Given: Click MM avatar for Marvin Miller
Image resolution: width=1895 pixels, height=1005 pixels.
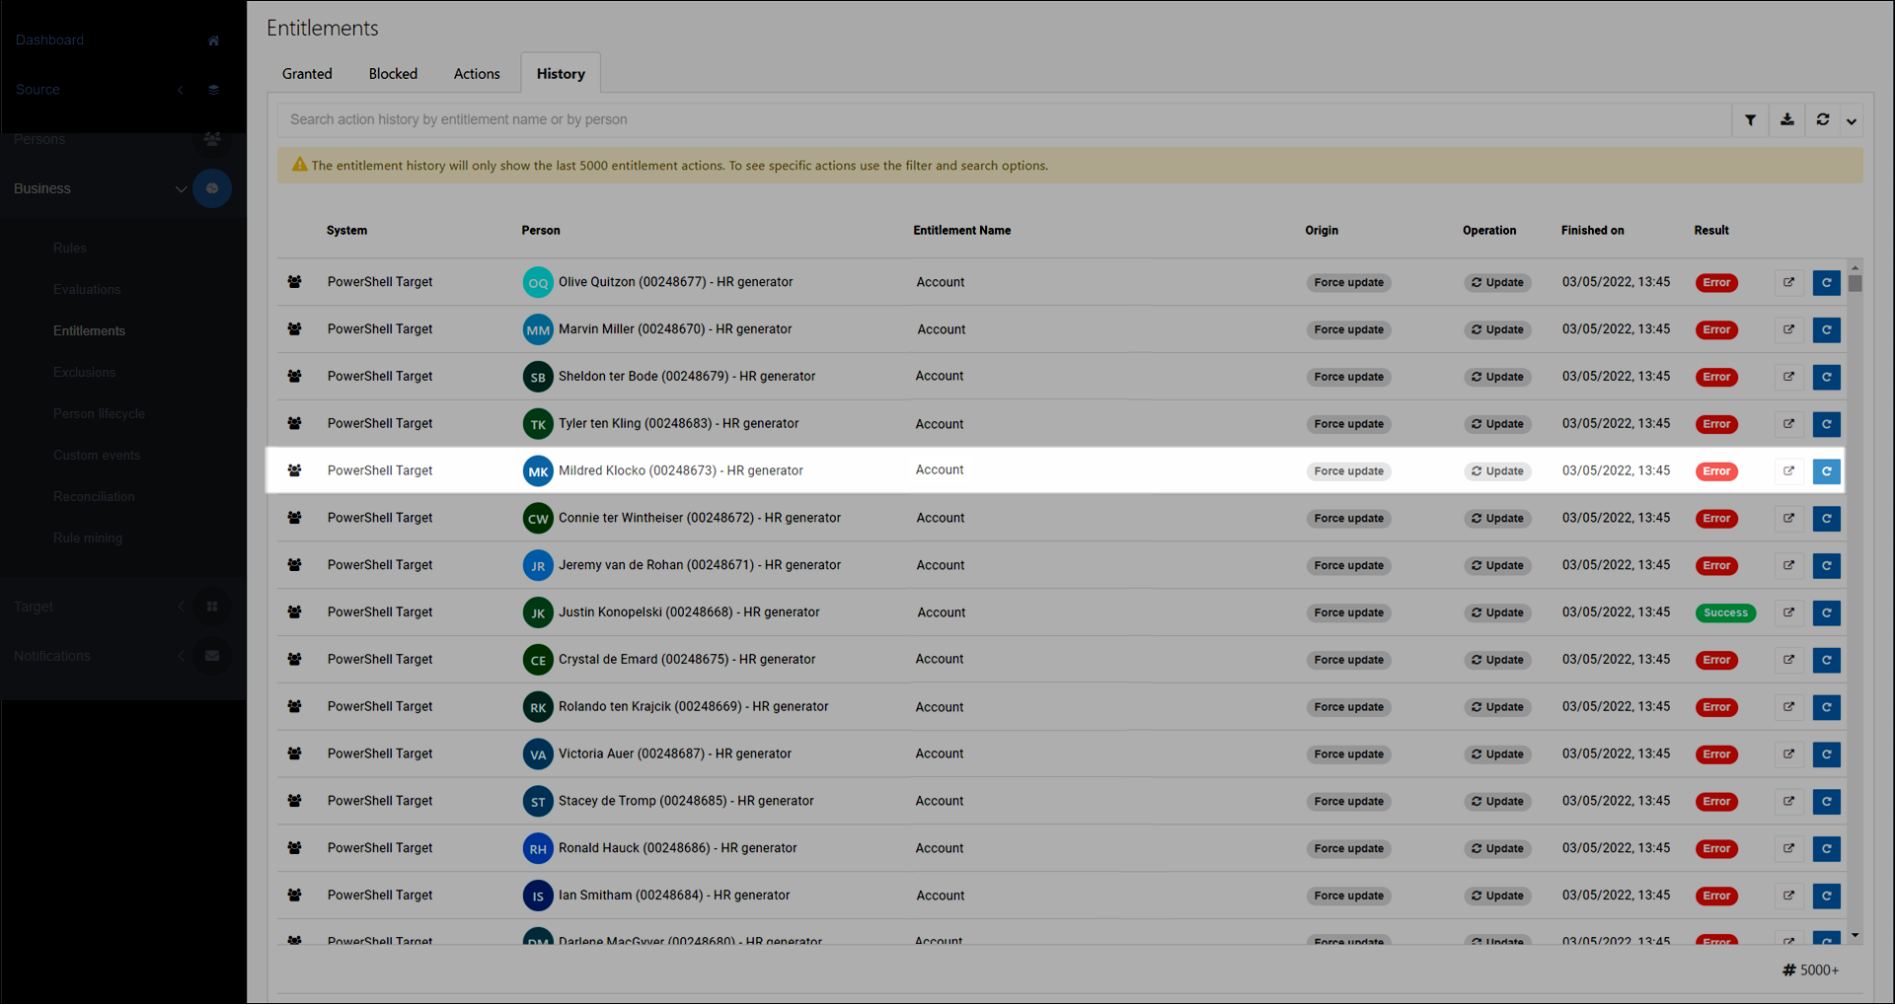Looking at the screenshot, I should (538, 330).
